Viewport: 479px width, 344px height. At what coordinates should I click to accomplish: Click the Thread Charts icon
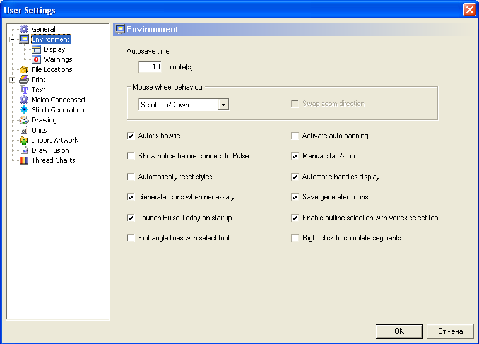click(x=24, y=160)
